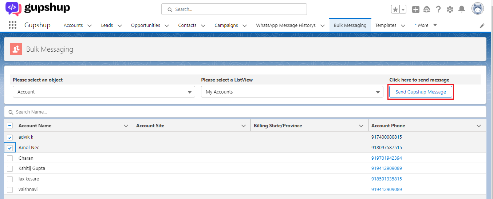
Task: Click Kshitij Gupta's phone number link
Action: pyautogui.click(x=387, y=168)
